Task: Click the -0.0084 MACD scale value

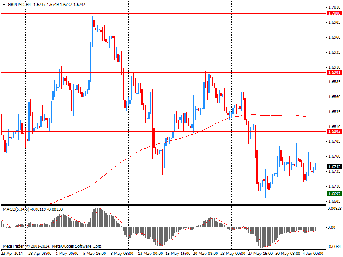Action: [x=334, y=247]
